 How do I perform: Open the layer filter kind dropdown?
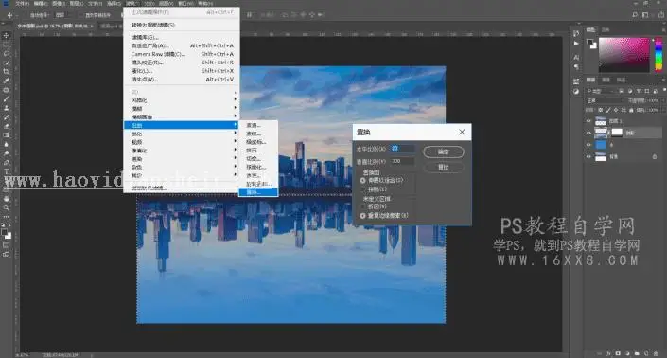[601, 91]
